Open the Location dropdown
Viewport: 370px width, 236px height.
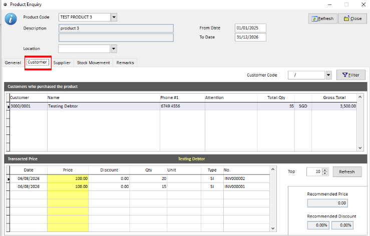click(114, 49)
